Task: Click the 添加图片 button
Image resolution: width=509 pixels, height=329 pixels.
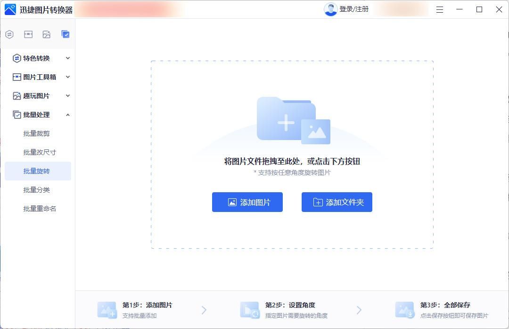Action: 247,202
